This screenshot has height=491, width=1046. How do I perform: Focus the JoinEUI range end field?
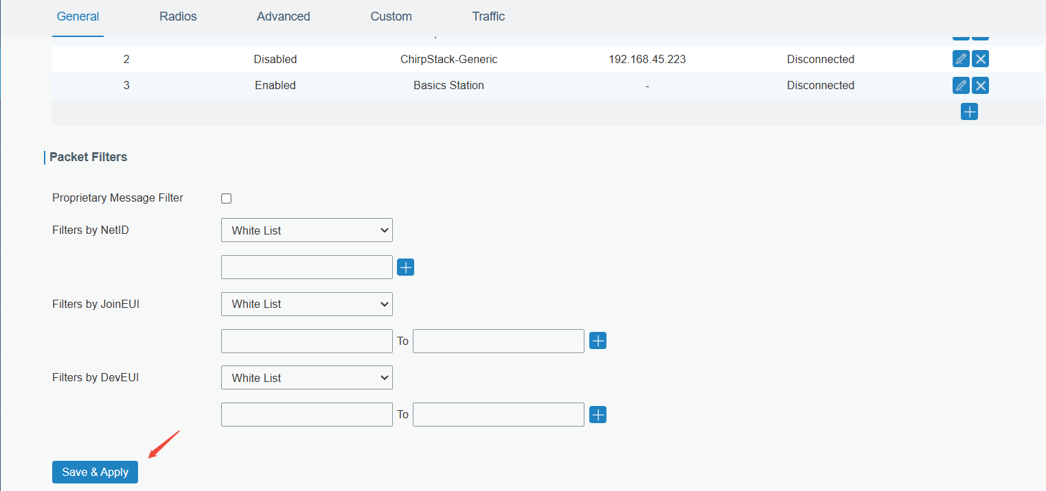pyautogui.click(x=499, y=341)
